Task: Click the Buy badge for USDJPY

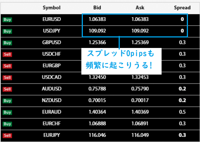Action: tap(7, 31)
